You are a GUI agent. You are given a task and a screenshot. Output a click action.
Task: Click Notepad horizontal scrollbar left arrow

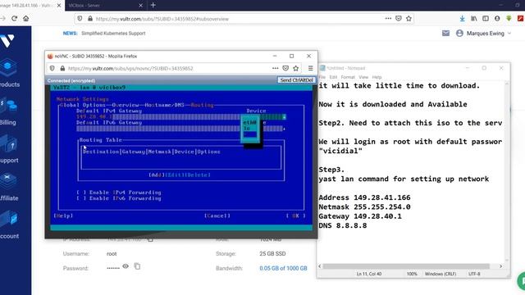[320, 266]
